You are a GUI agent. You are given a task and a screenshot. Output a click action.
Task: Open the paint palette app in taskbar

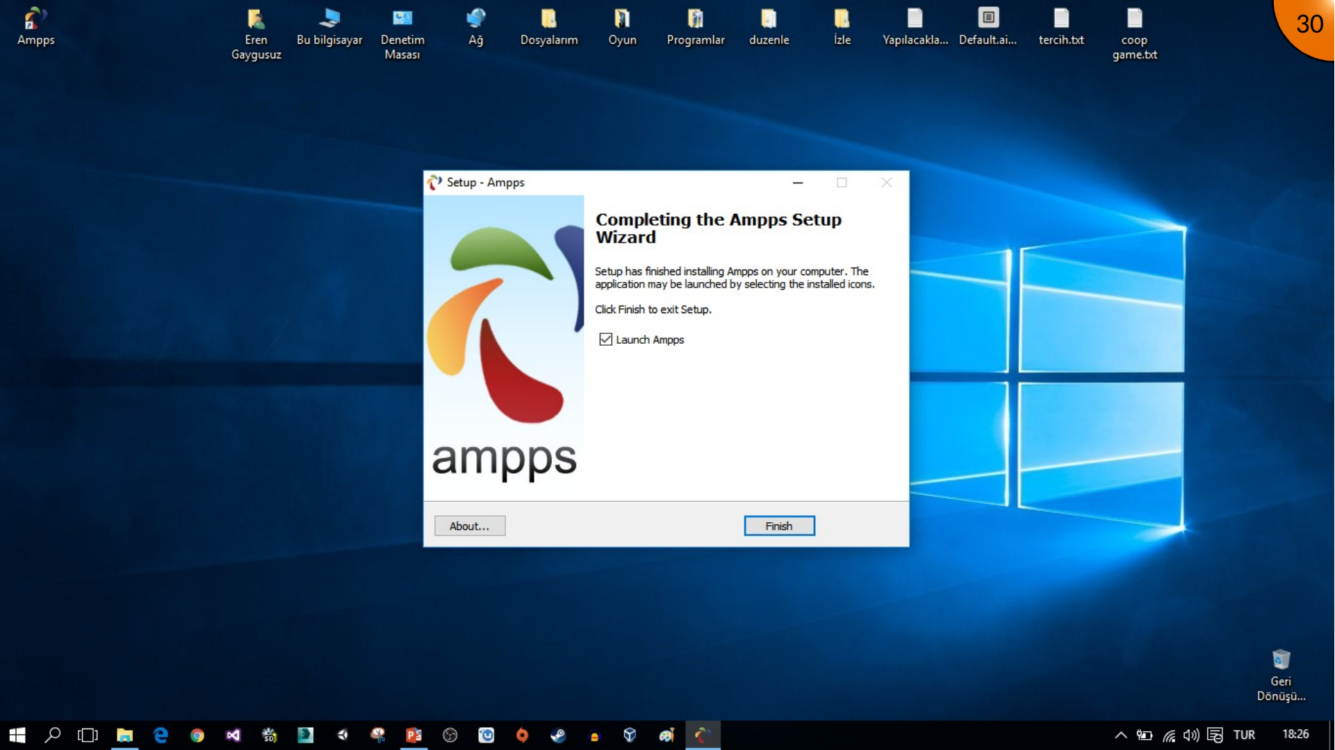[666, 735]
